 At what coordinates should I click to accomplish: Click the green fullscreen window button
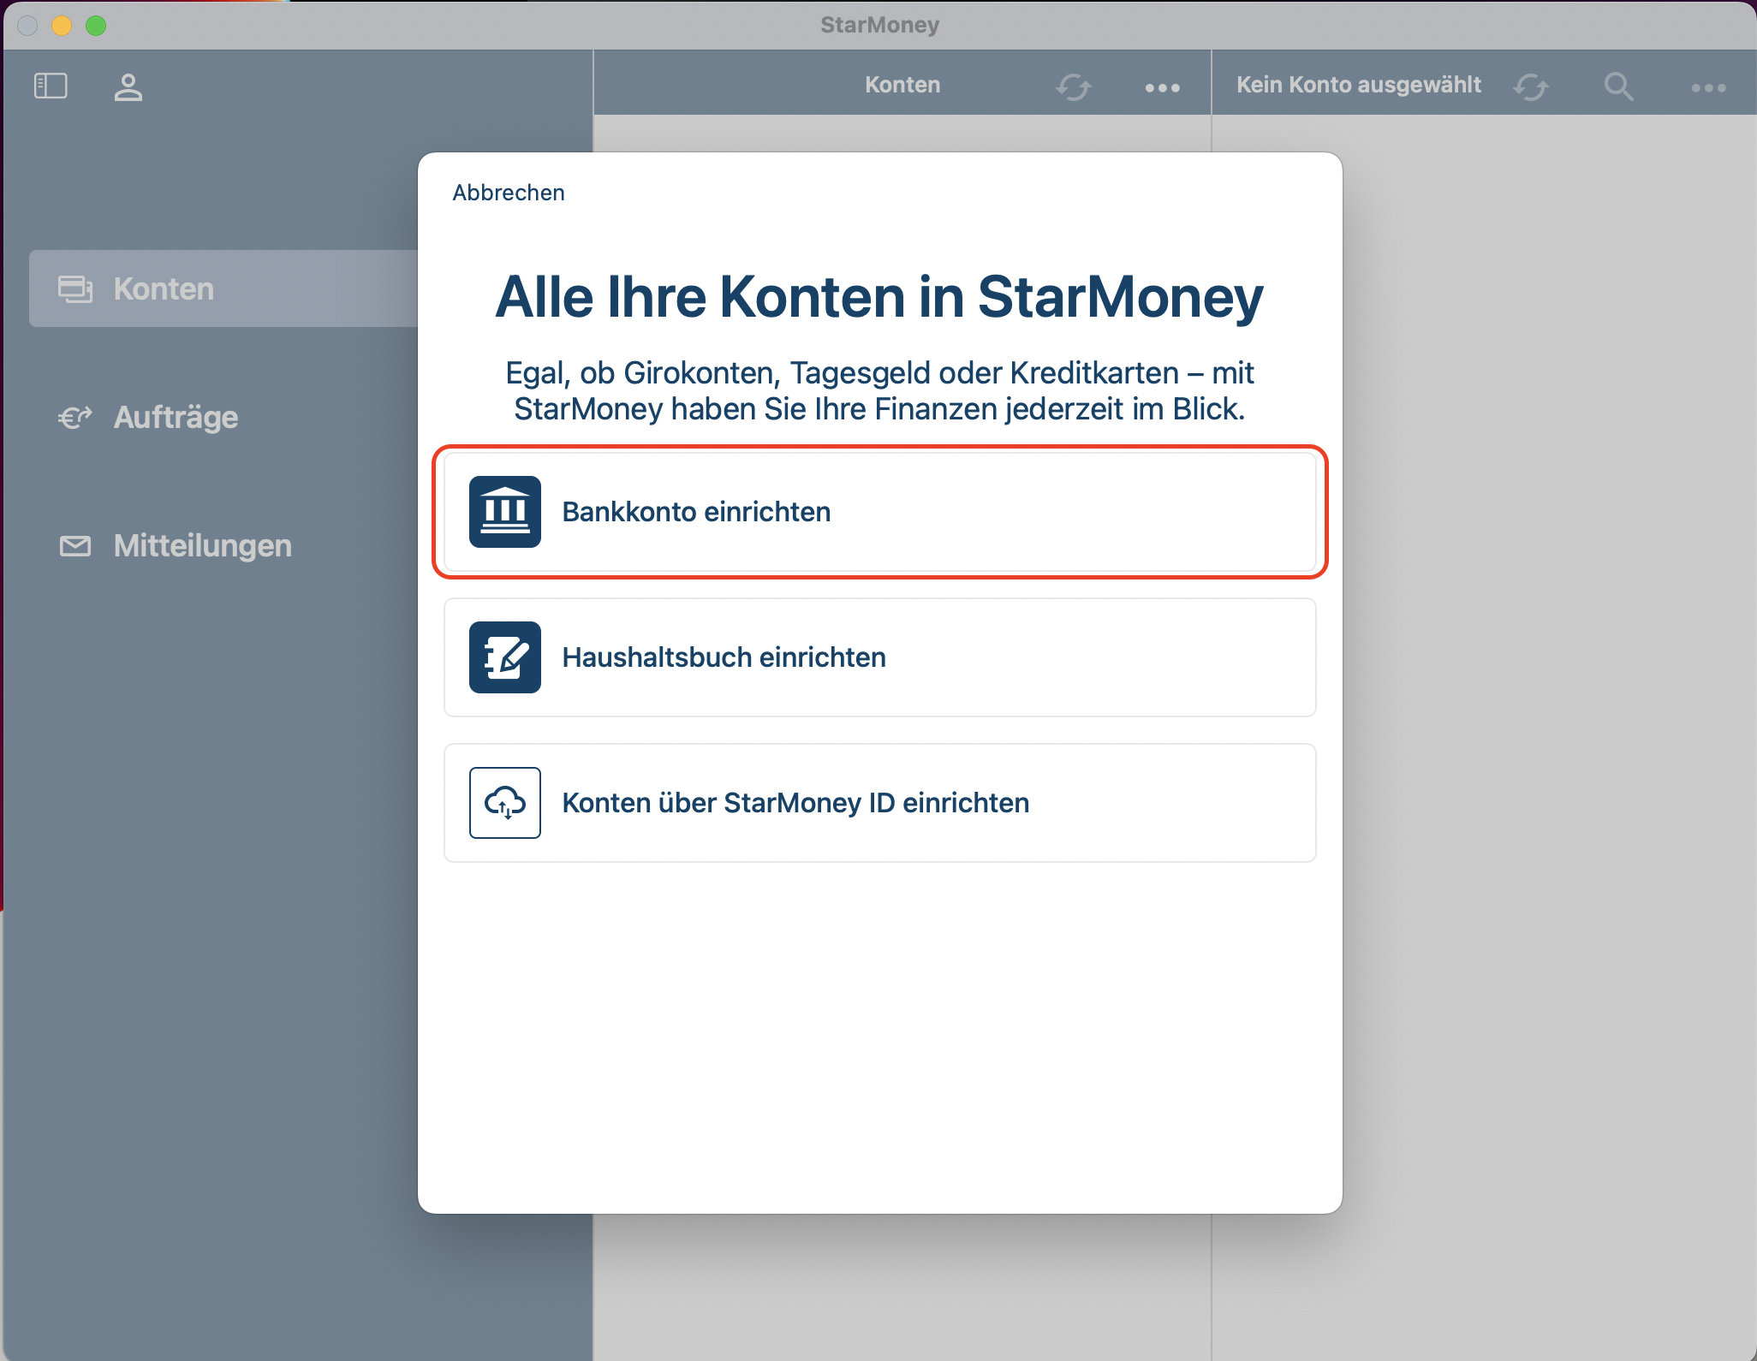(96, 26)
